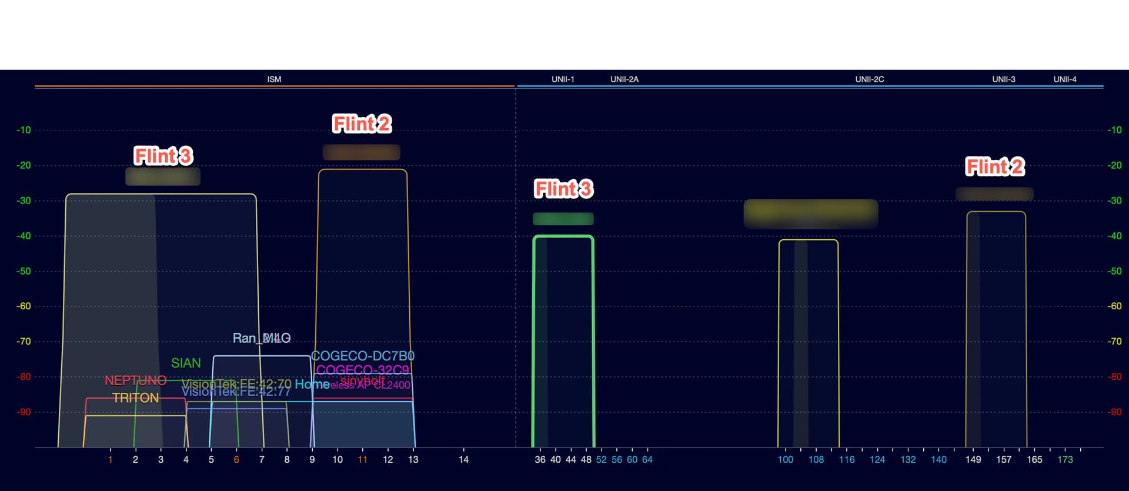Select the ISM band label
1129x491 pixels.
[x=274, y=79]
